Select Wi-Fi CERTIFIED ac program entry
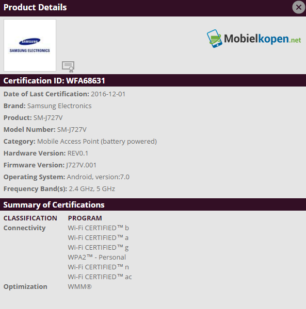 click(100, 277)
